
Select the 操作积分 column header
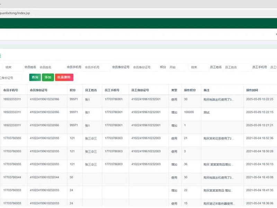(x=190, y=90)
